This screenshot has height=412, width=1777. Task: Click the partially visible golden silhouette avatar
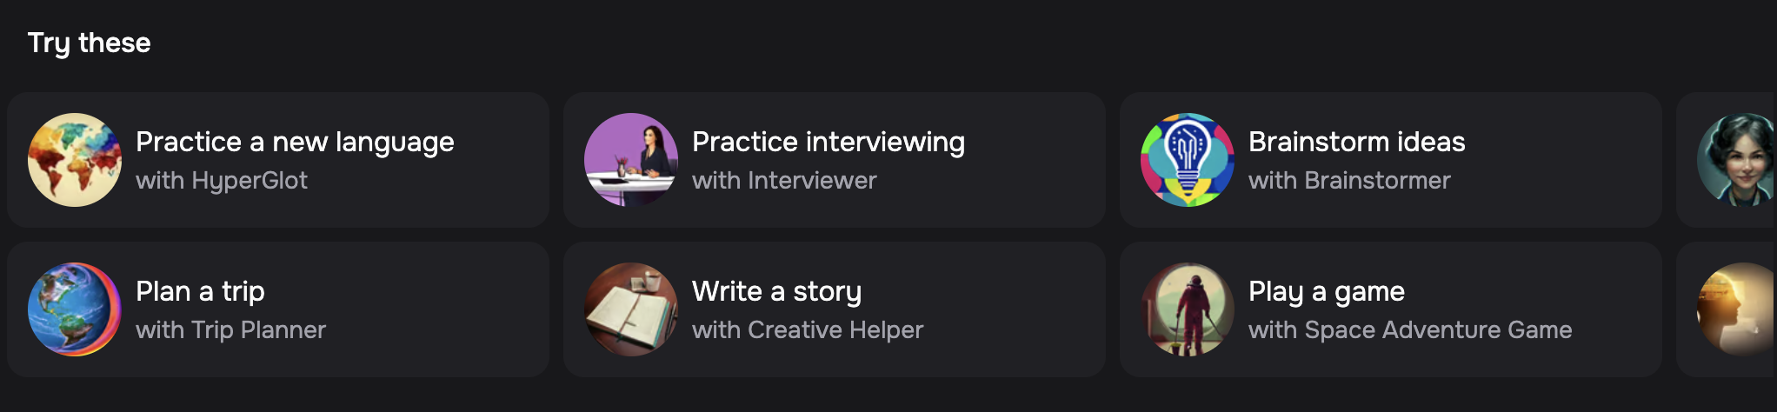tap(1737, 309)
